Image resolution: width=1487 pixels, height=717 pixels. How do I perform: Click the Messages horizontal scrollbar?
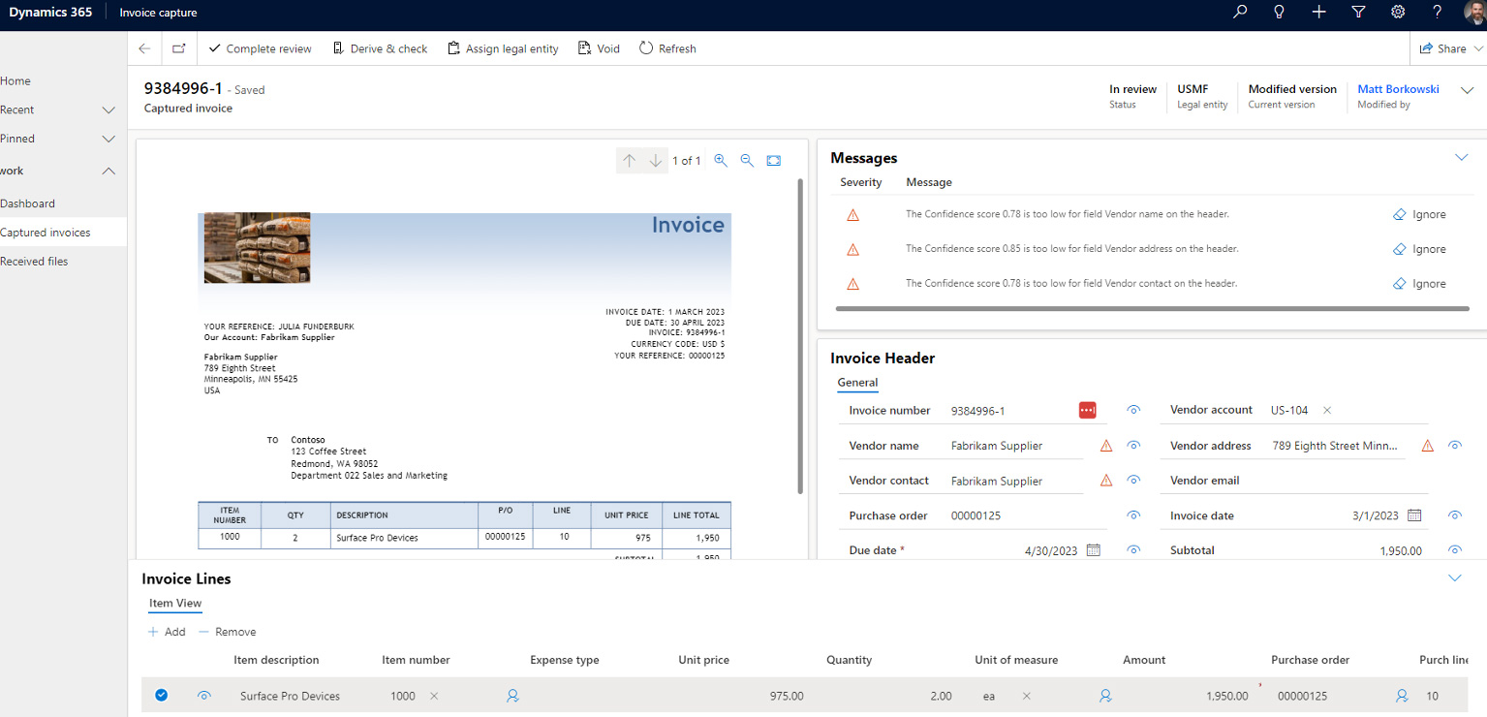click(1152, 309)
